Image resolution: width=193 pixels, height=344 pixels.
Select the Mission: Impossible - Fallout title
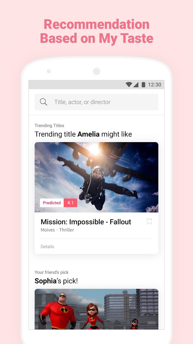(86, 222)
